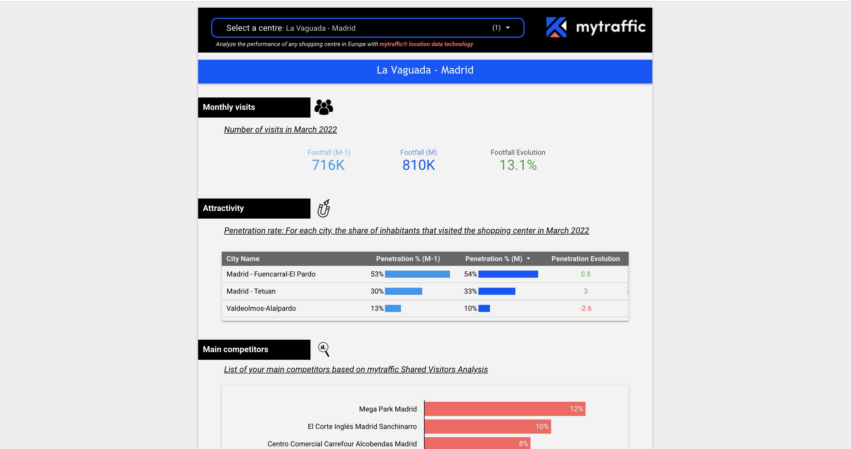Click the -2.6 penetration evolution value
The width and height of the screenshot is (851, 449).
point(585,308)
